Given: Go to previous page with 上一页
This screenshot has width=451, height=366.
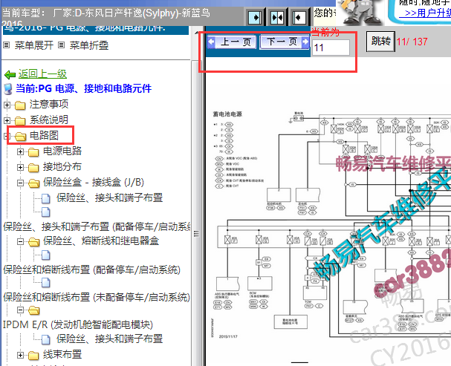Looking at the screenshot, I should point(232,42).
